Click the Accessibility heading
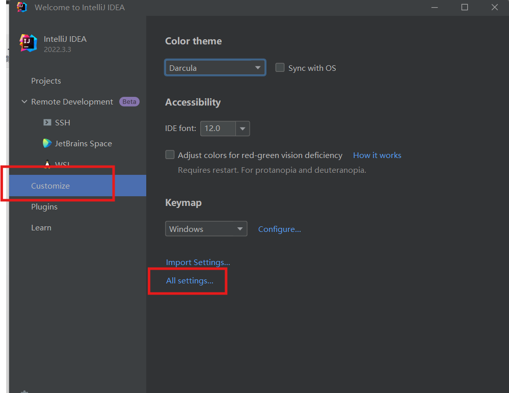Viewport: 509px width, 393px height. click(x=193, y=102)
